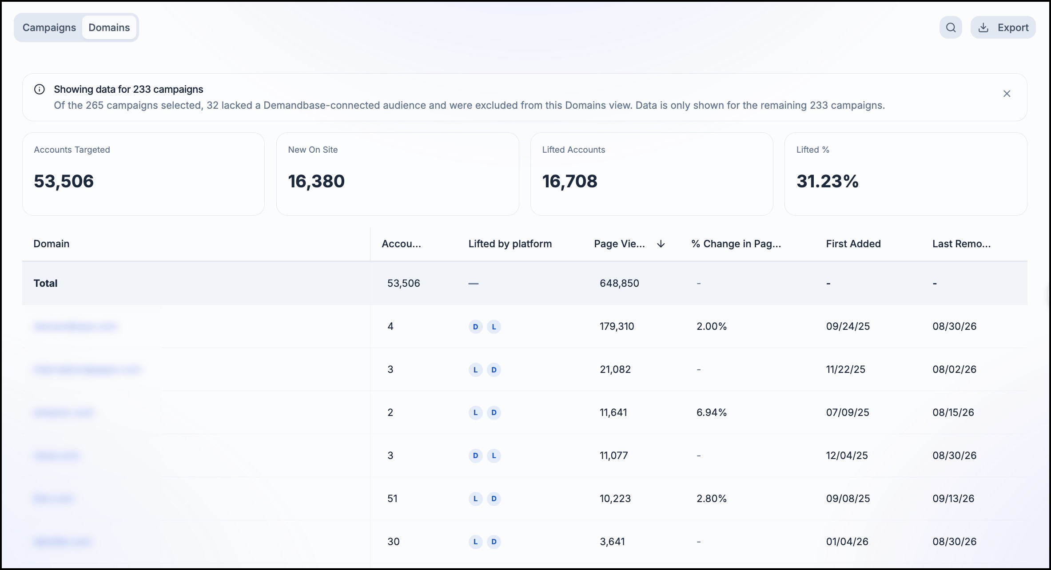Open the domain link in 10,223 row
This screenshot has width=1051, height=570.
[x=53, y=499]
